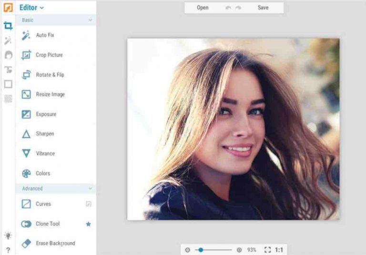The width and height of the screenshot is (366, 255).
Task: Click the Erase Background eraser icon
Action: (26, 244)
